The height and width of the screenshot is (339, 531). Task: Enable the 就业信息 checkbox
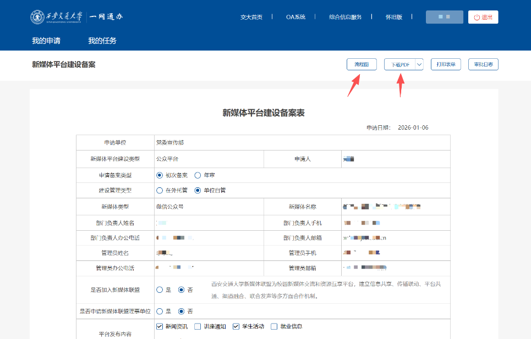pyautogui.click(x=274, y=326)
